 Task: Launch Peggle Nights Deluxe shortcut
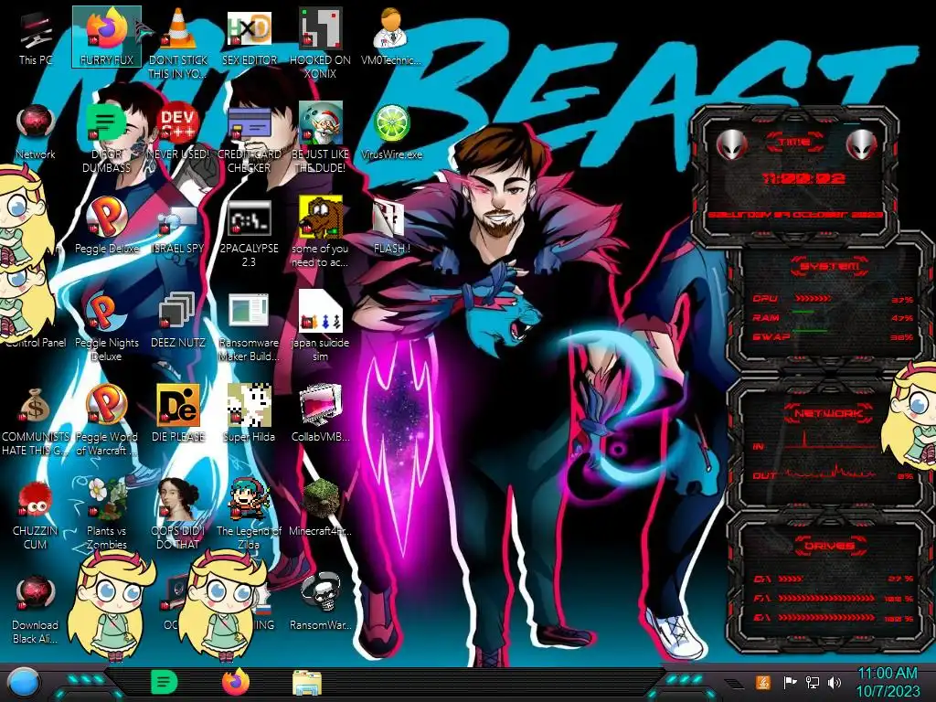pyautogui.click(x=107, y=327)
